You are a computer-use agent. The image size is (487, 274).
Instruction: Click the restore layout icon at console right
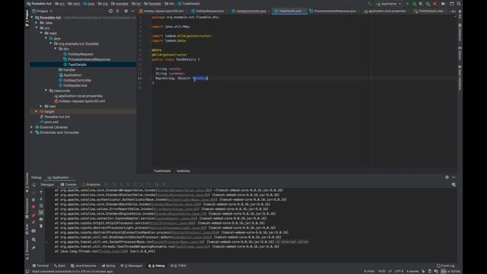[454, 184]
